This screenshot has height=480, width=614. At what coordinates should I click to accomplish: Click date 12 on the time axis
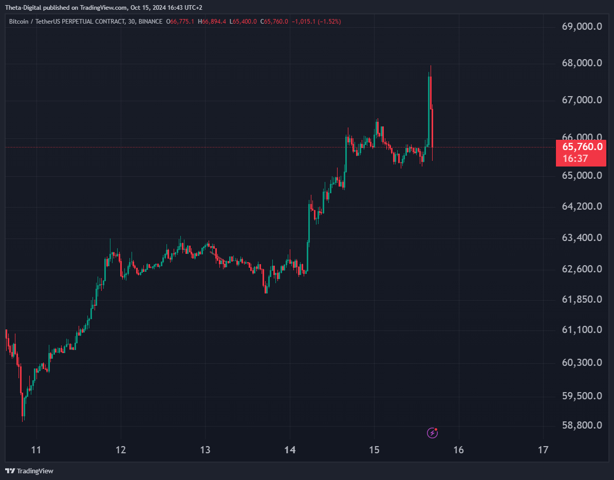[x=121, y=450]
